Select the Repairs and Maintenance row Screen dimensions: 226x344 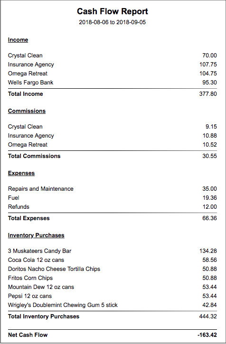point(112,189)
